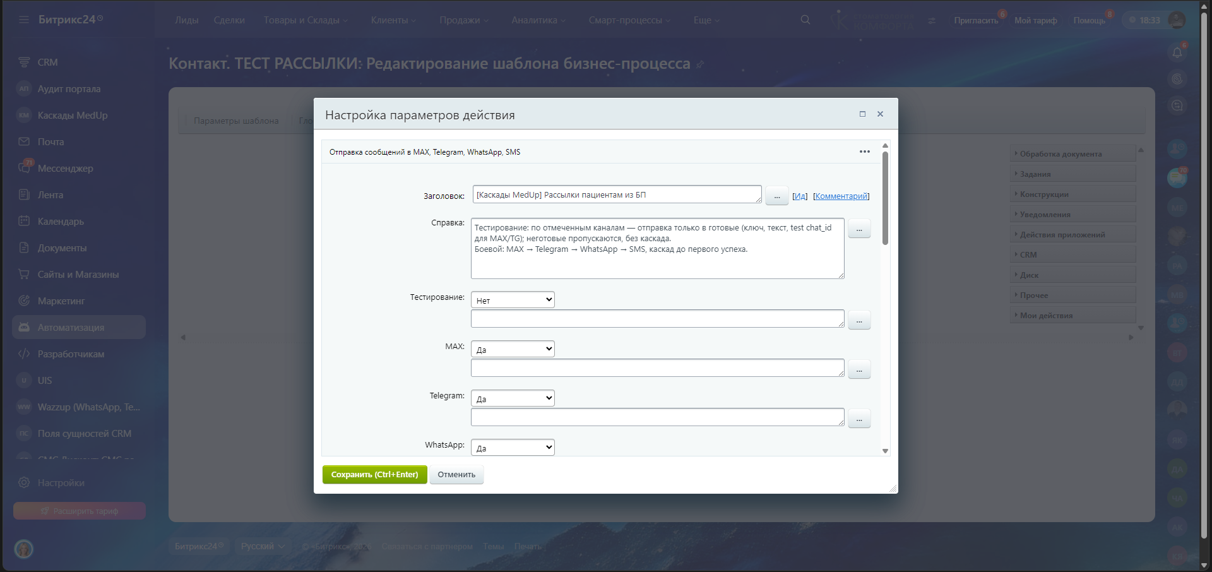1212x572 pixels.
Task: Click the insert-value button next to Заголовок
Action: click(776, 196)
